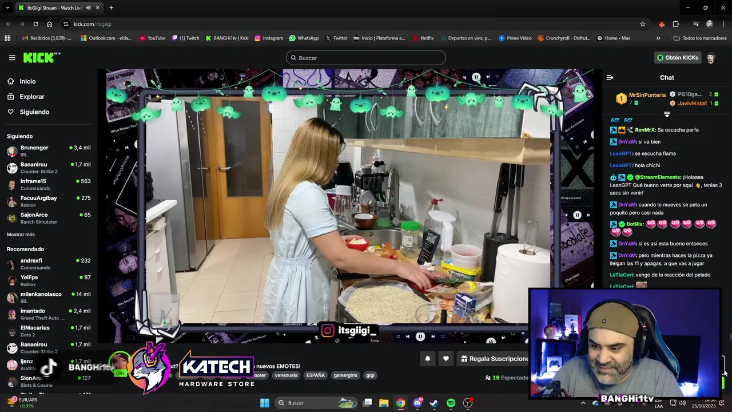Image resolution: width=732 pixels, height=412 pixels.
Task: Click the Chat panel header
Action: click(667, 77)
